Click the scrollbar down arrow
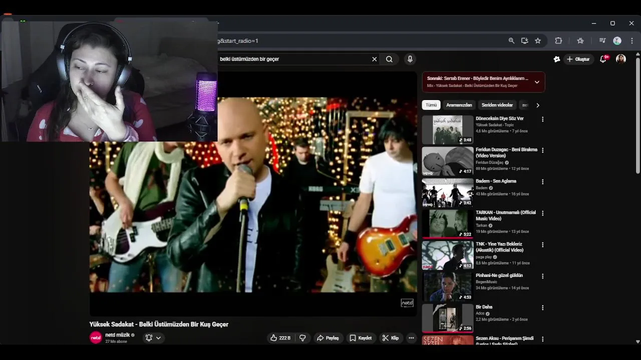This screenshot has width=641, height=360. (637, 341)
